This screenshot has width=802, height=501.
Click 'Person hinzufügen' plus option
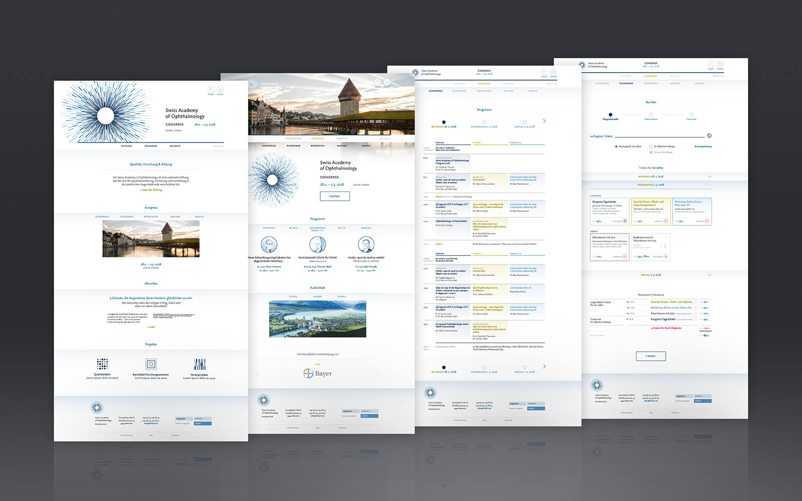point(651,152)
